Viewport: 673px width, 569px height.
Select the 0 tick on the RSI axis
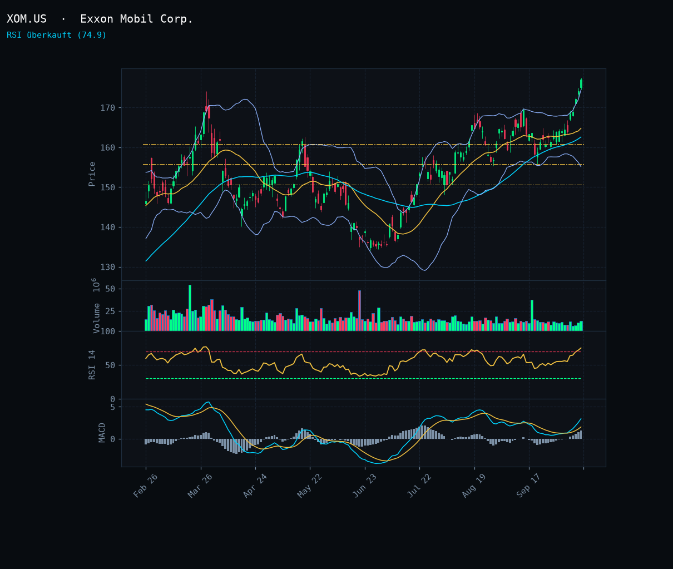(112, 399)
